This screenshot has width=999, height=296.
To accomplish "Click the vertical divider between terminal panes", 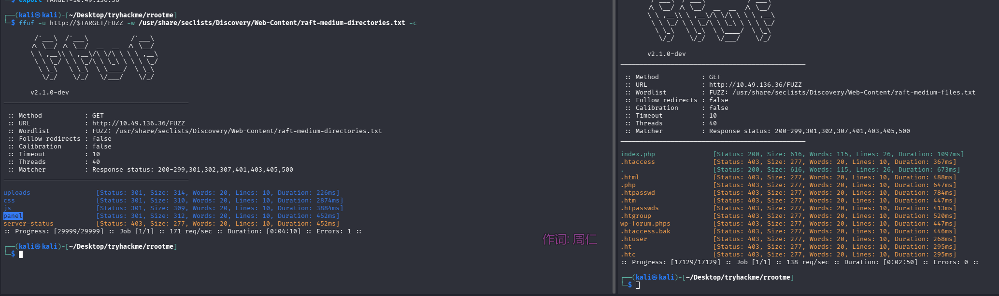I will (x=614, y=145).
